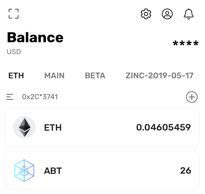Select the ZINC-2019-05-17 tab

click(160, 76)
